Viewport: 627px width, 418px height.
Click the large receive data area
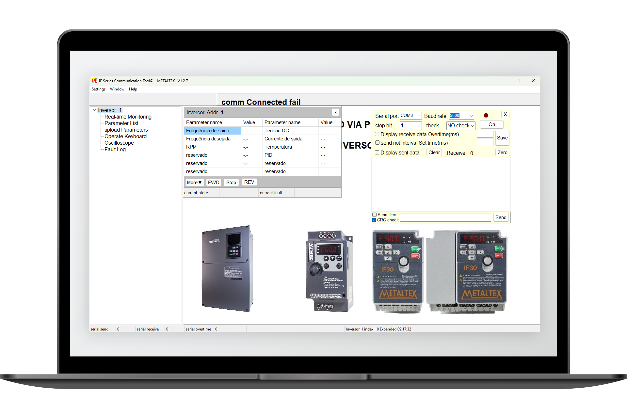point(441,184)
